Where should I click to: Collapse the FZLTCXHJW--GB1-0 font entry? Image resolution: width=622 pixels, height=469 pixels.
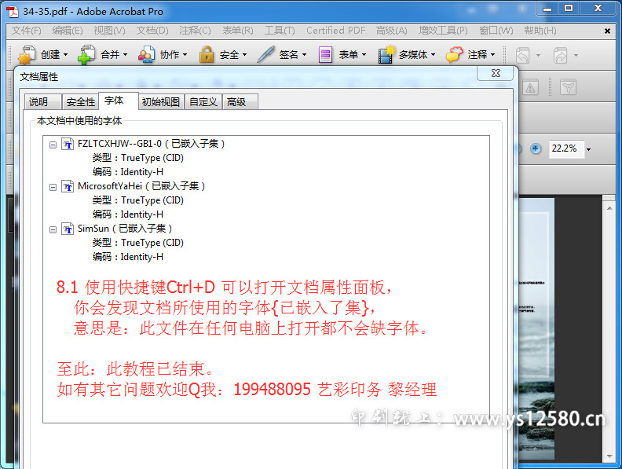pyautogui.click(x=53, y=144)
